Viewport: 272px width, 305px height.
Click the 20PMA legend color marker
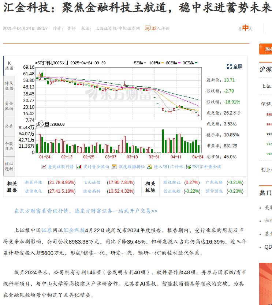pos(179,63)
